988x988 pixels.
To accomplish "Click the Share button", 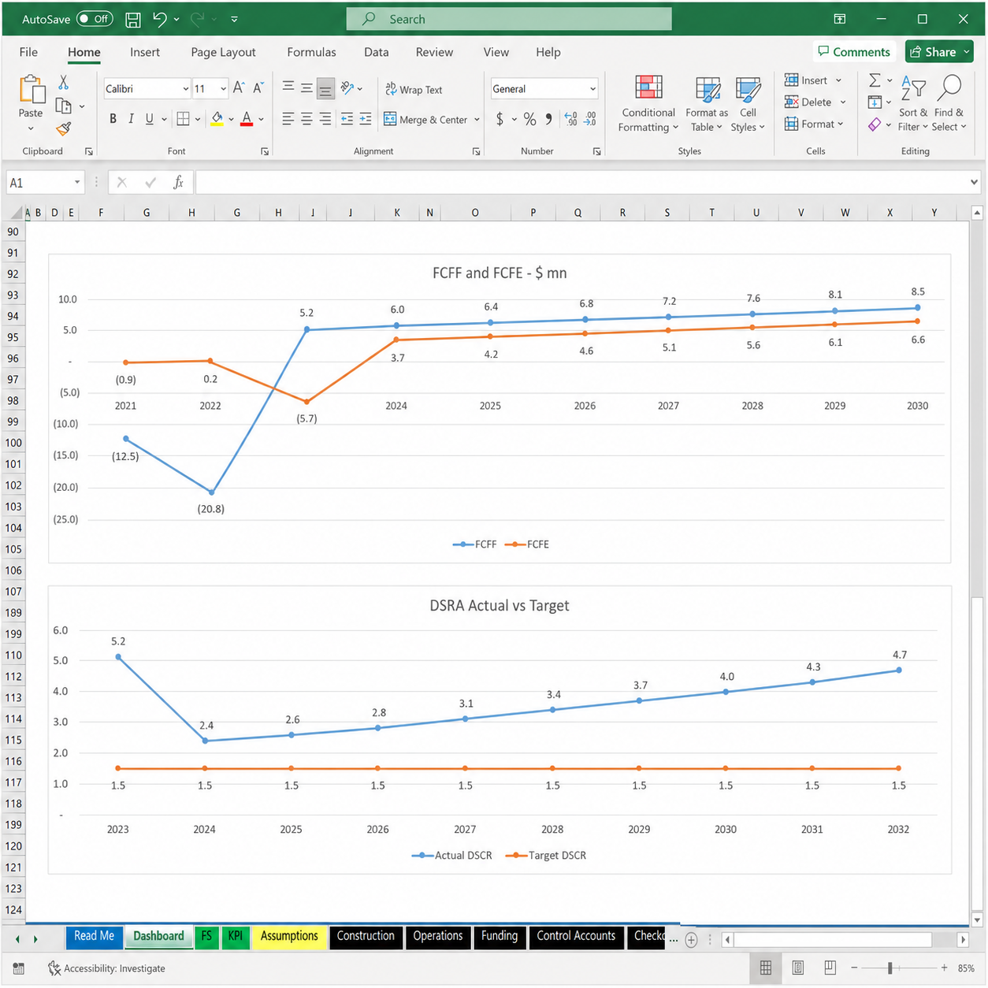I will (x=939, y=52).
